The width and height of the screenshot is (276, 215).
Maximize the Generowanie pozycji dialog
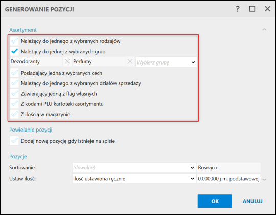click(x=252, y=9)
